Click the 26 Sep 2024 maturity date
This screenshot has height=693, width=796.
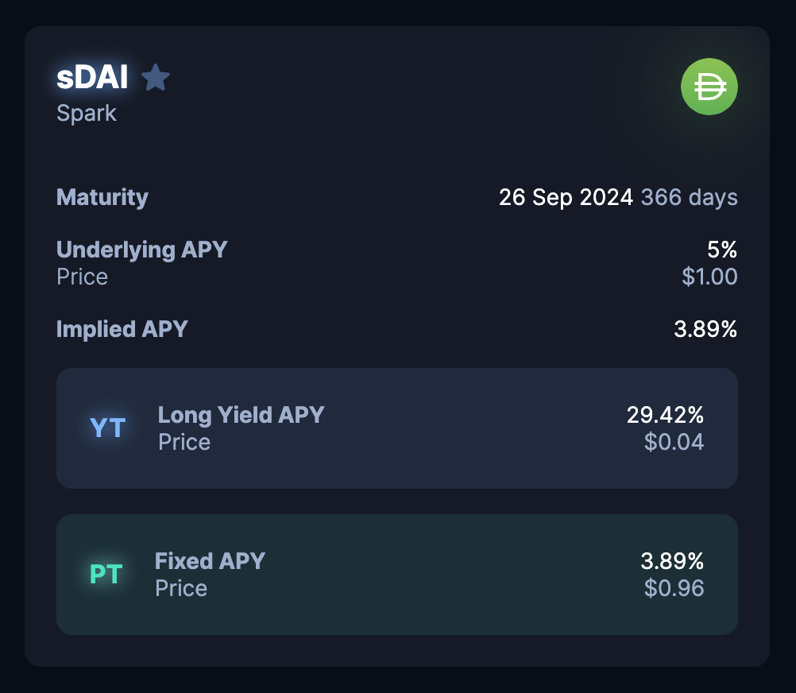tap(566, 197)
